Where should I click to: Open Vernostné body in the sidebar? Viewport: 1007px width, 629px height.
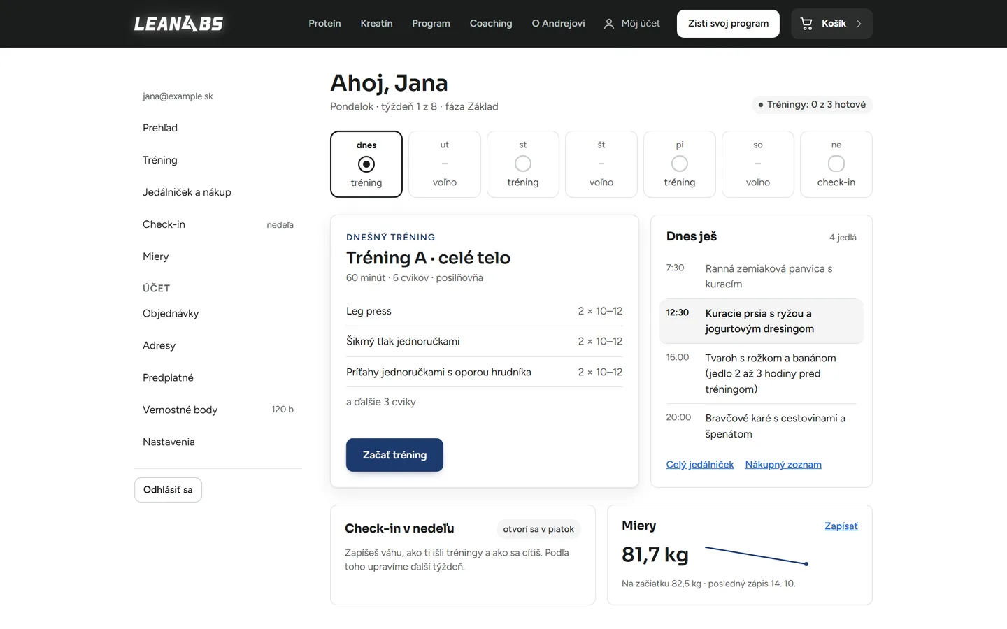pos(218,410)
